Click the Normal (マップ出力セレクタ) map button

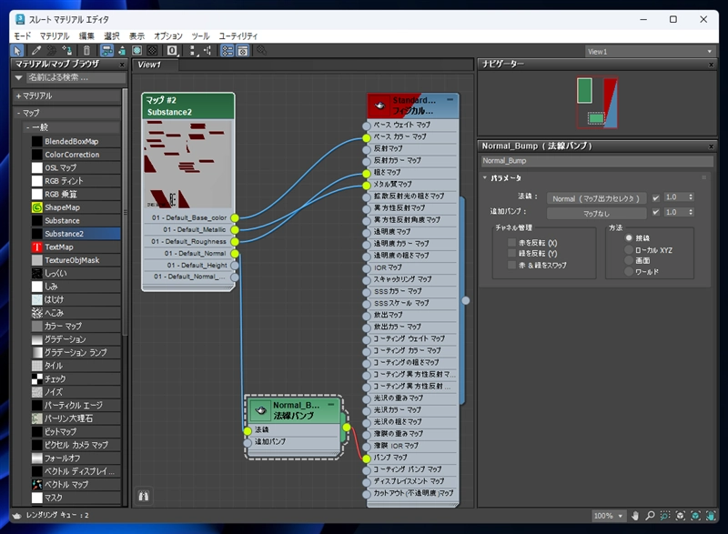click(597, 197)
